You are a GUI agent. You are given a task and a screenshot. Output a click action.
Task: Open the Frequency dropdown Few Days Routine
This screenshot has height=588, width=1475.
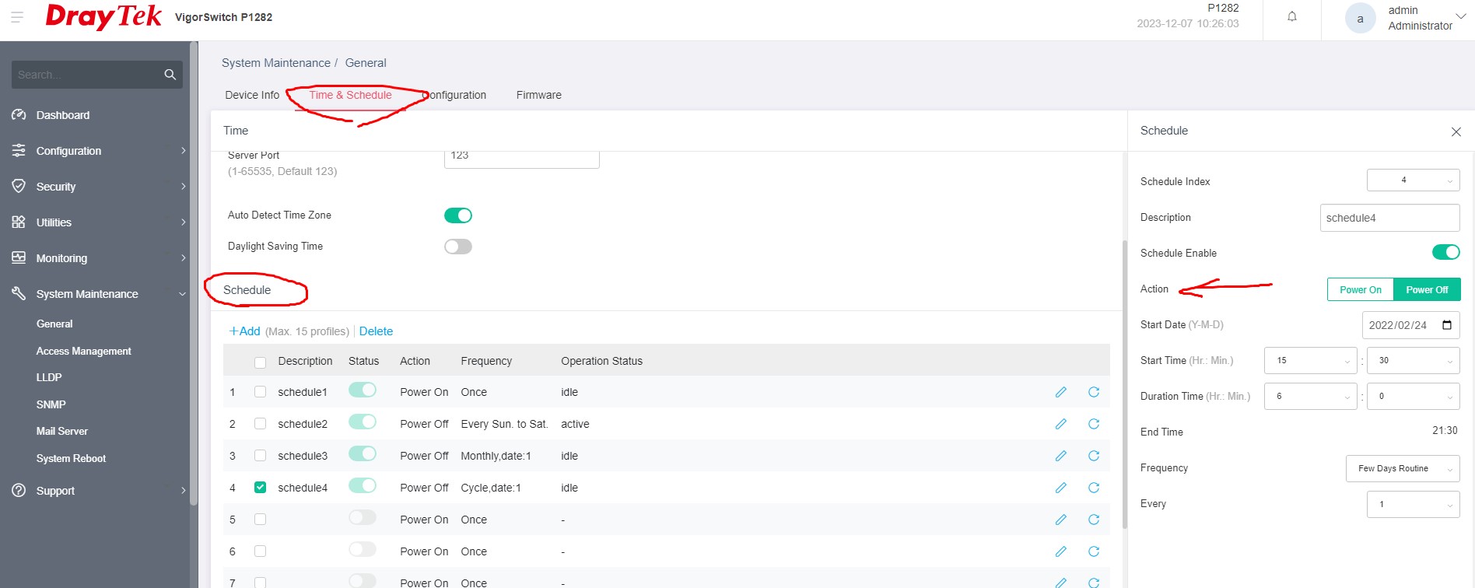tap(1402, 468)
